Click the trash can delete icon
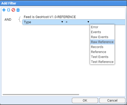 (x=18, y=10)
